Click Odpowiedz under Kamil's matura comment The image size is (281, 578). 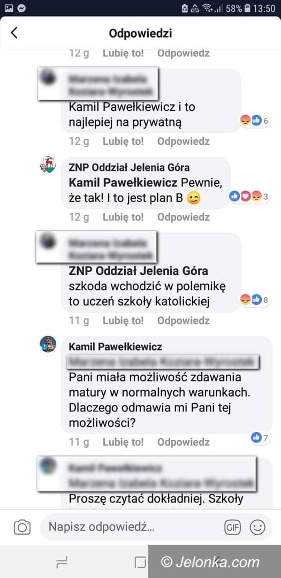[x=184, y=442]
